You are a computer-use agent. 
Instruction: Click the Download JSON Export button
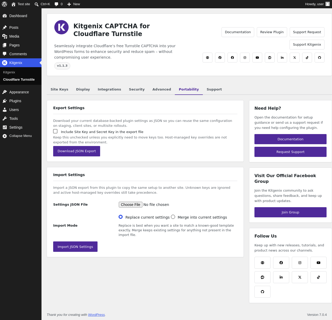(x=77, y=151)
